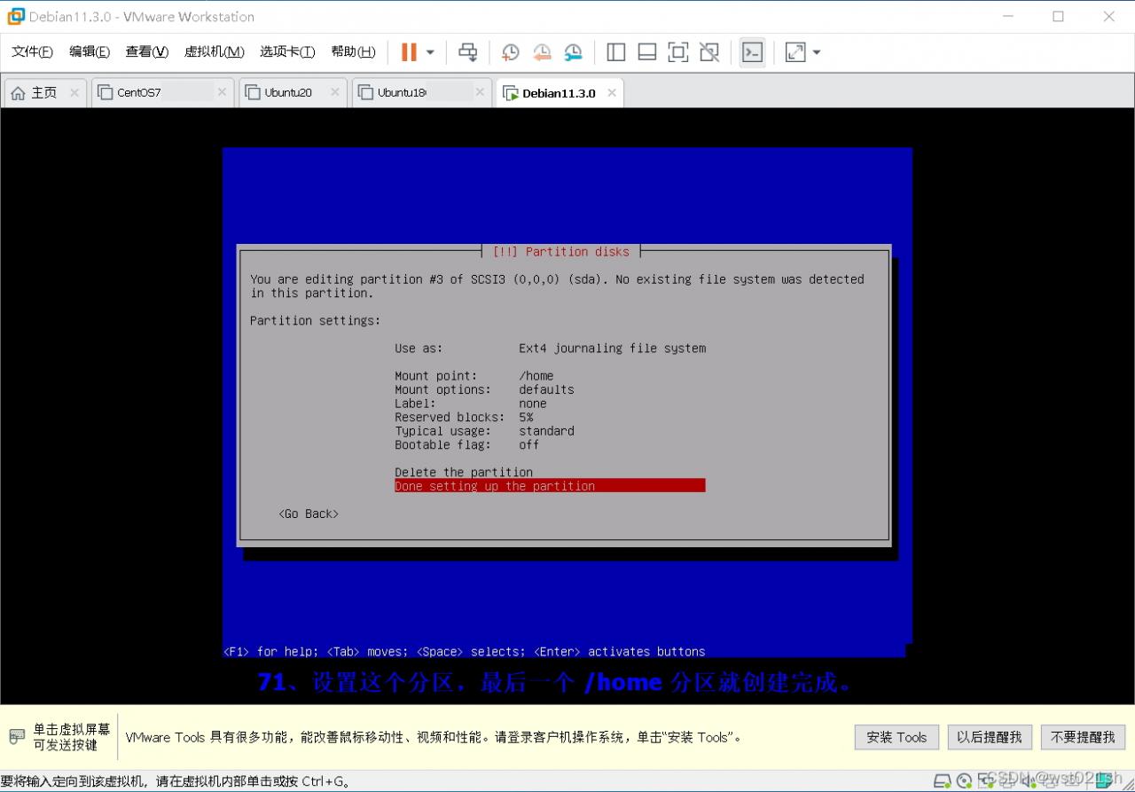Open the 文件 menu
1135x792 pixels.
click(x=32, y=52)
